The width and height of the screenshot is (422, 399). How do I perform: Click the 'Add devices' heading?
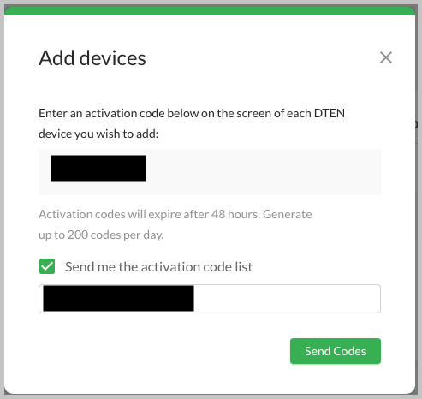(x=92, y=58)
